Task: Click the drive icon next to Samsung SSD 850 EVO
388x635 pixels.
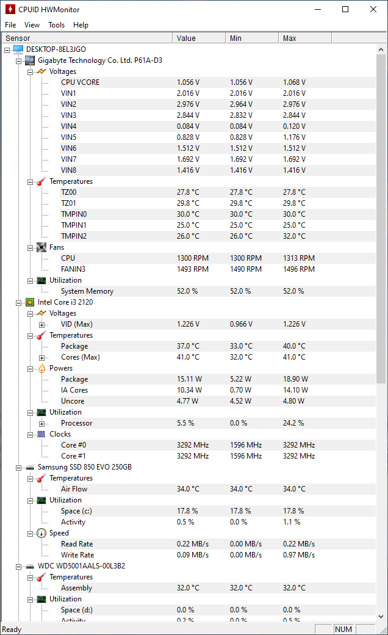Action: [29, 467]
